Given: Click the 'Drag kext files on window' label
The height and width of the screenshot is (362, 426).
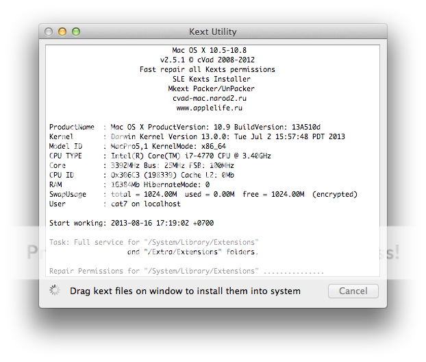Looking at the screenshot, I should (185, 291).
